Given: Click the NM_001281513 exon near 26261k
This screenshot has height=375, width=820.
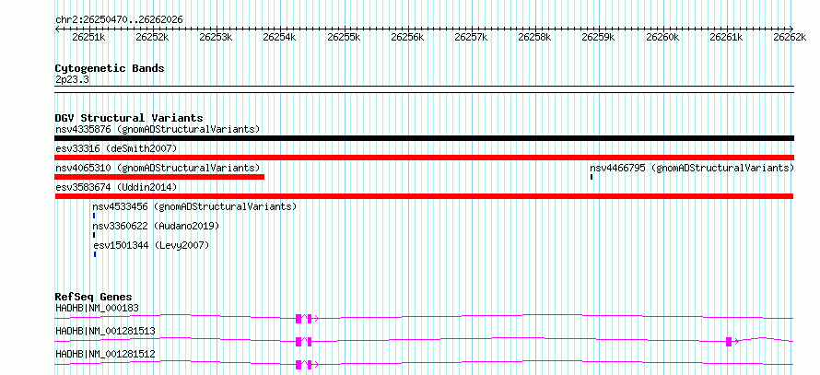Looking at the screenshot, I should click(x=729, y=341).
